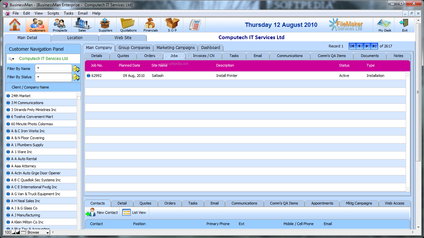The width and height of the screenshot is (424, 238).
Task: Open the Scripts menu
Action: point(53,13)
